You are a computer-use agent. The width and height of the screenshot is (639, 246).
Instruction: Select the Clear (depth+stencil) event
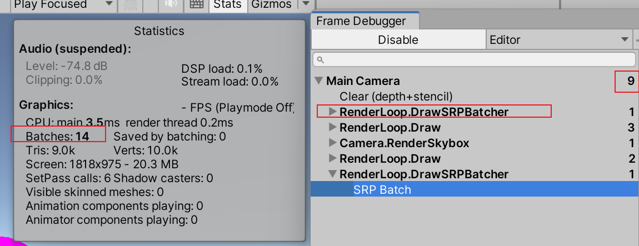pyautogui.click(x=396, y=97)
